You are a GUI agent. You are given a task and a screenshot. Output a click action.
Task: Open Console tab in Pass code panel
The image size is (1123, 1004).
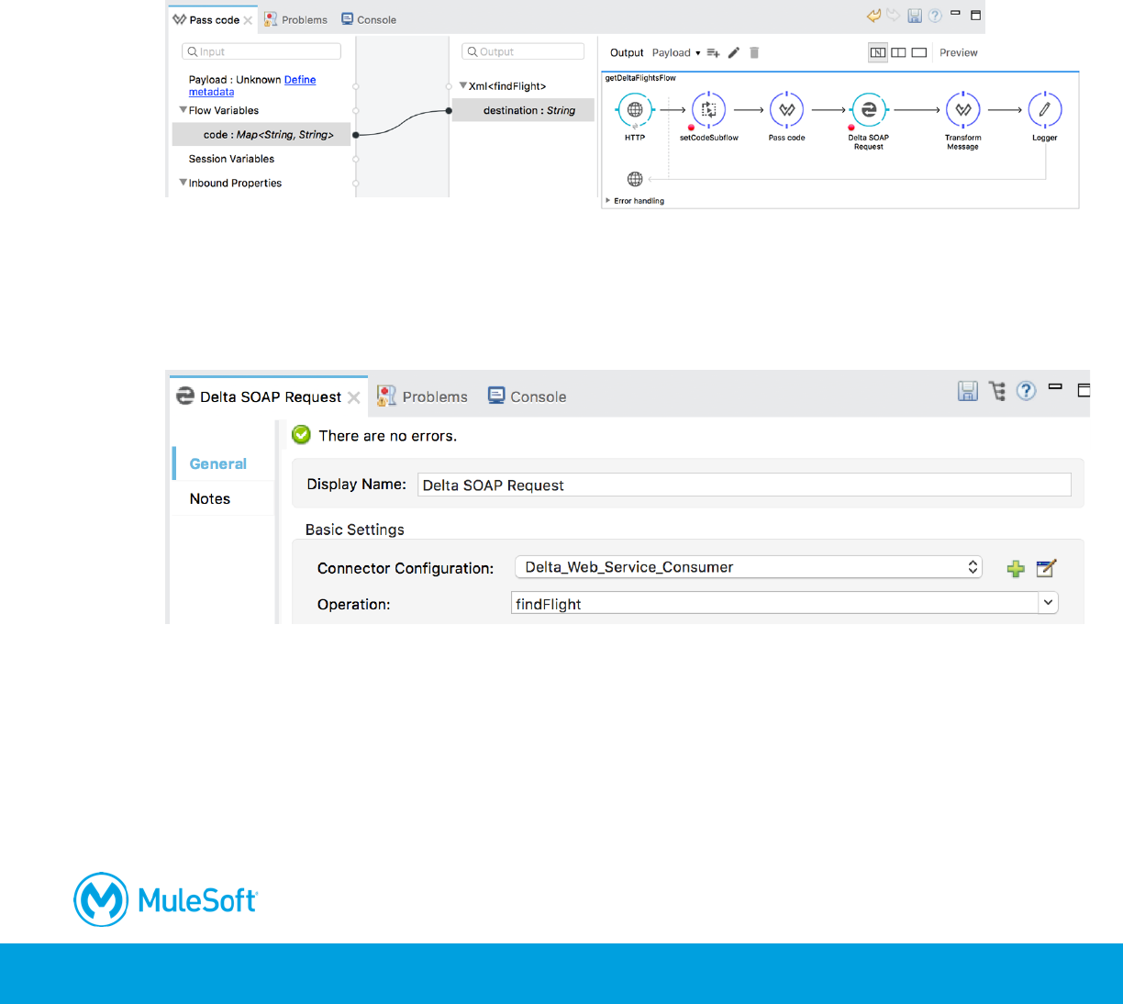369,19
